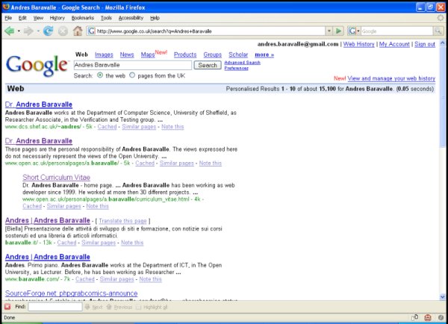
Task: Click Note this for baravalle.com result
Action: (x=150, y=279)
